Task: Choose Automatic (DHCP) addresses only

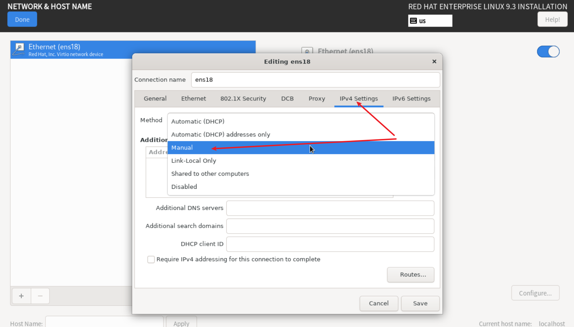Action: (x=221, y=135)
